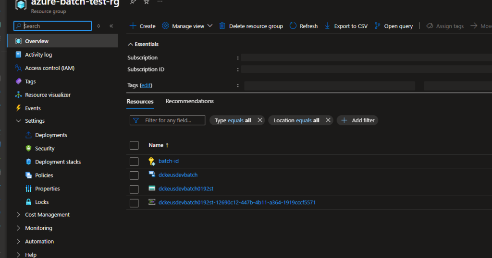
Task: Click the Assign tags icon
Action: click(x=430, y=26)
